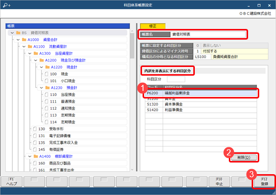
Task: Select the S1320 資本準備金 row
Action: click(201, 104)
